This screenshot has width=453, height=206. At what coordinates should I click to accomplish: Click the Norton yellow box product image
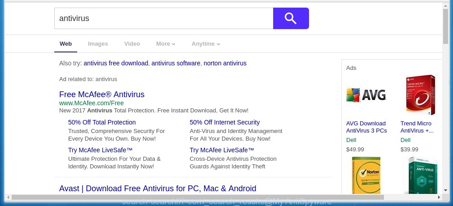(x=366, y=175)
